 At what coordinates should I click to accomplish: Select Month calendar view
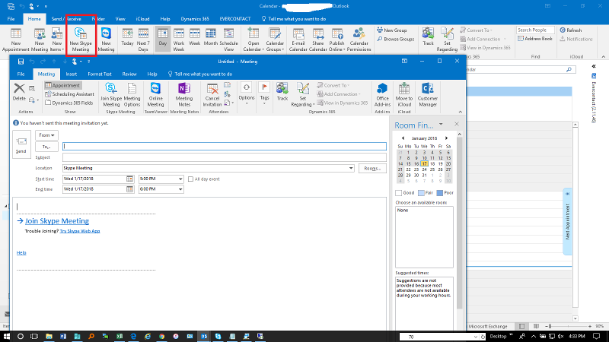[211, 38]
